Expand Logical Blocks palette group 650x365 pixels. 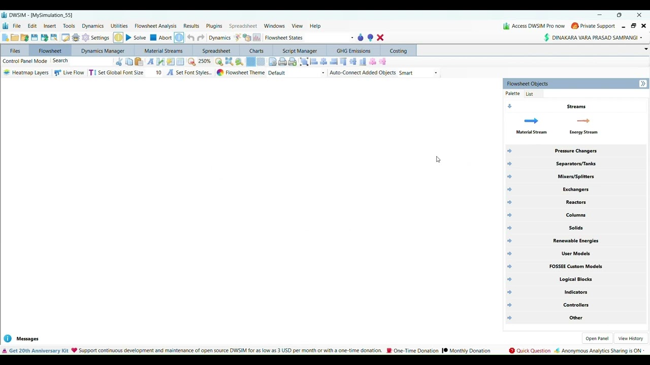click(576, 279)
